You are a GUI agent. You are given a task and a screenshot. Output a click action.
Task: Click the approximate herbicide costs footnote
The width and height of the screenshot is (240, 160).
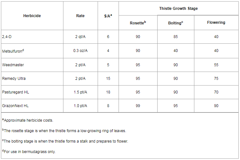point(28,120)
